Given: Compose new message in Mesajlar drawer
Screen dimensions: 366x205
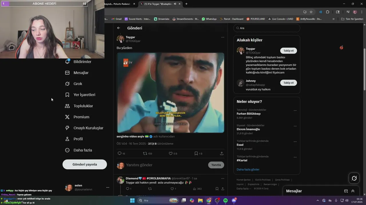Looking at the screenshot, I should [346, 191].
